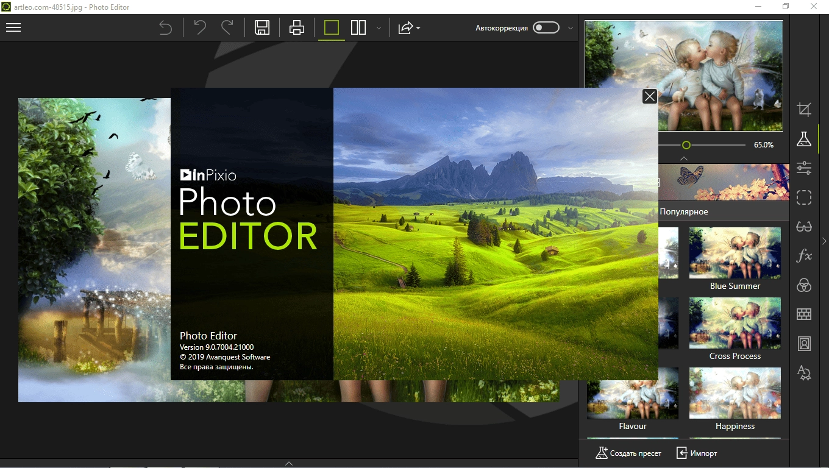The height and width of the screenshot is (468, 829).
Task: Click the Создать пресет button
Action: pos(628,453)
